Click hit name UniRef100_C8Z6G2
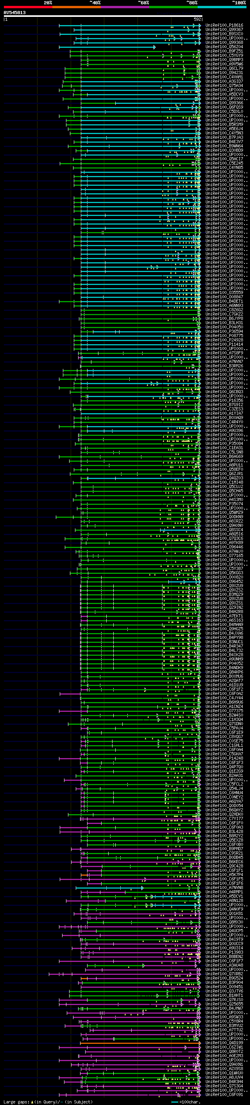Viewport: 250px width, 1105px height. point(224,310)
